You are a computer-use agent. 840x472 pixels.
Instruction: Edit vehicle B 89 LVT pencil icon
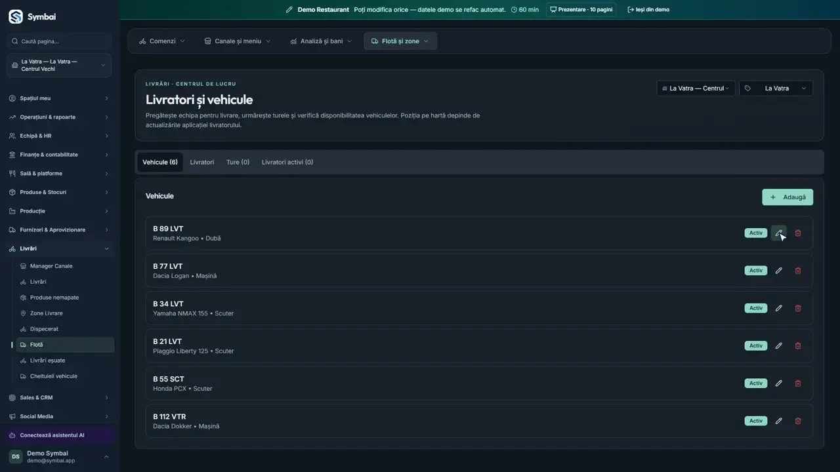[x=779, y=233]
